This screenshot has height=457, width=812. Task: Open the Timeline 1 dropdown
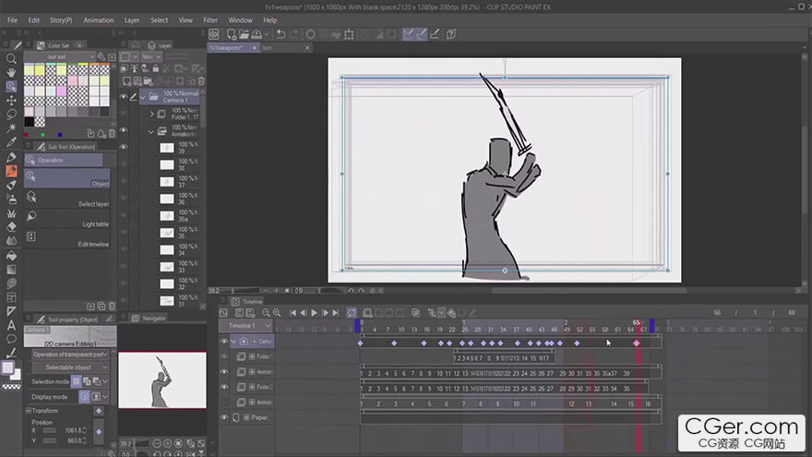pyautogui.click(x=245, y=326)
